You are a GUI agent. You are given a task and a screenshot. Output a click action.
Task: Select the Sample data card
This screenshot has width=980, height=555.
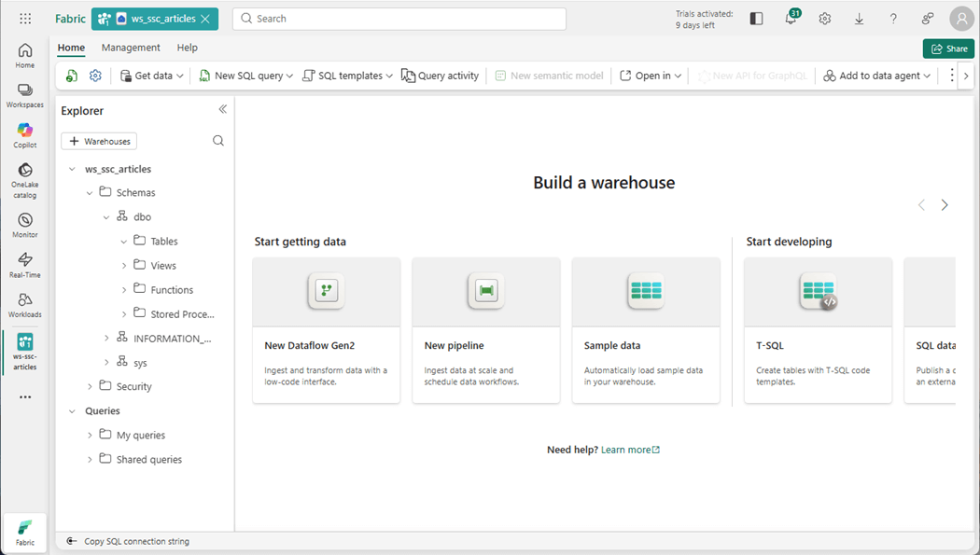(646, 330)
